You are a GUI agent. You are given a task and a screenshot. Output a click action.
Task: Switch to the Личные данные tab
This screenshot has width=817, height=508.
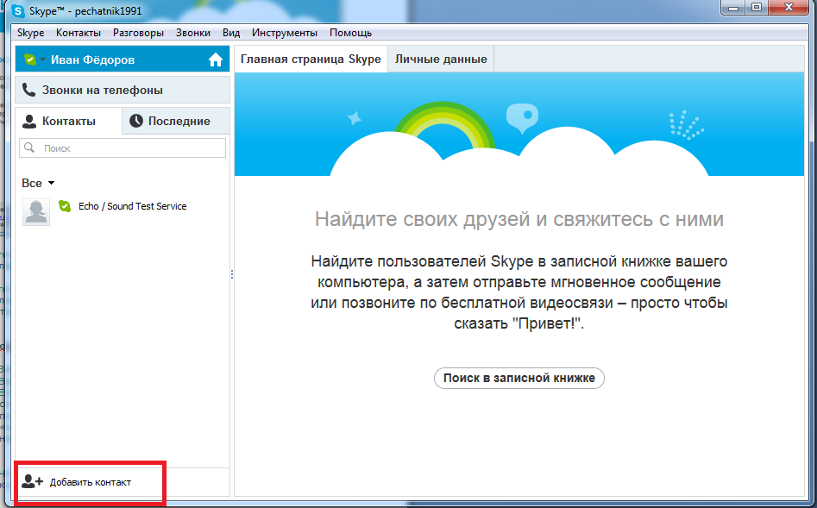pos(441,59)
